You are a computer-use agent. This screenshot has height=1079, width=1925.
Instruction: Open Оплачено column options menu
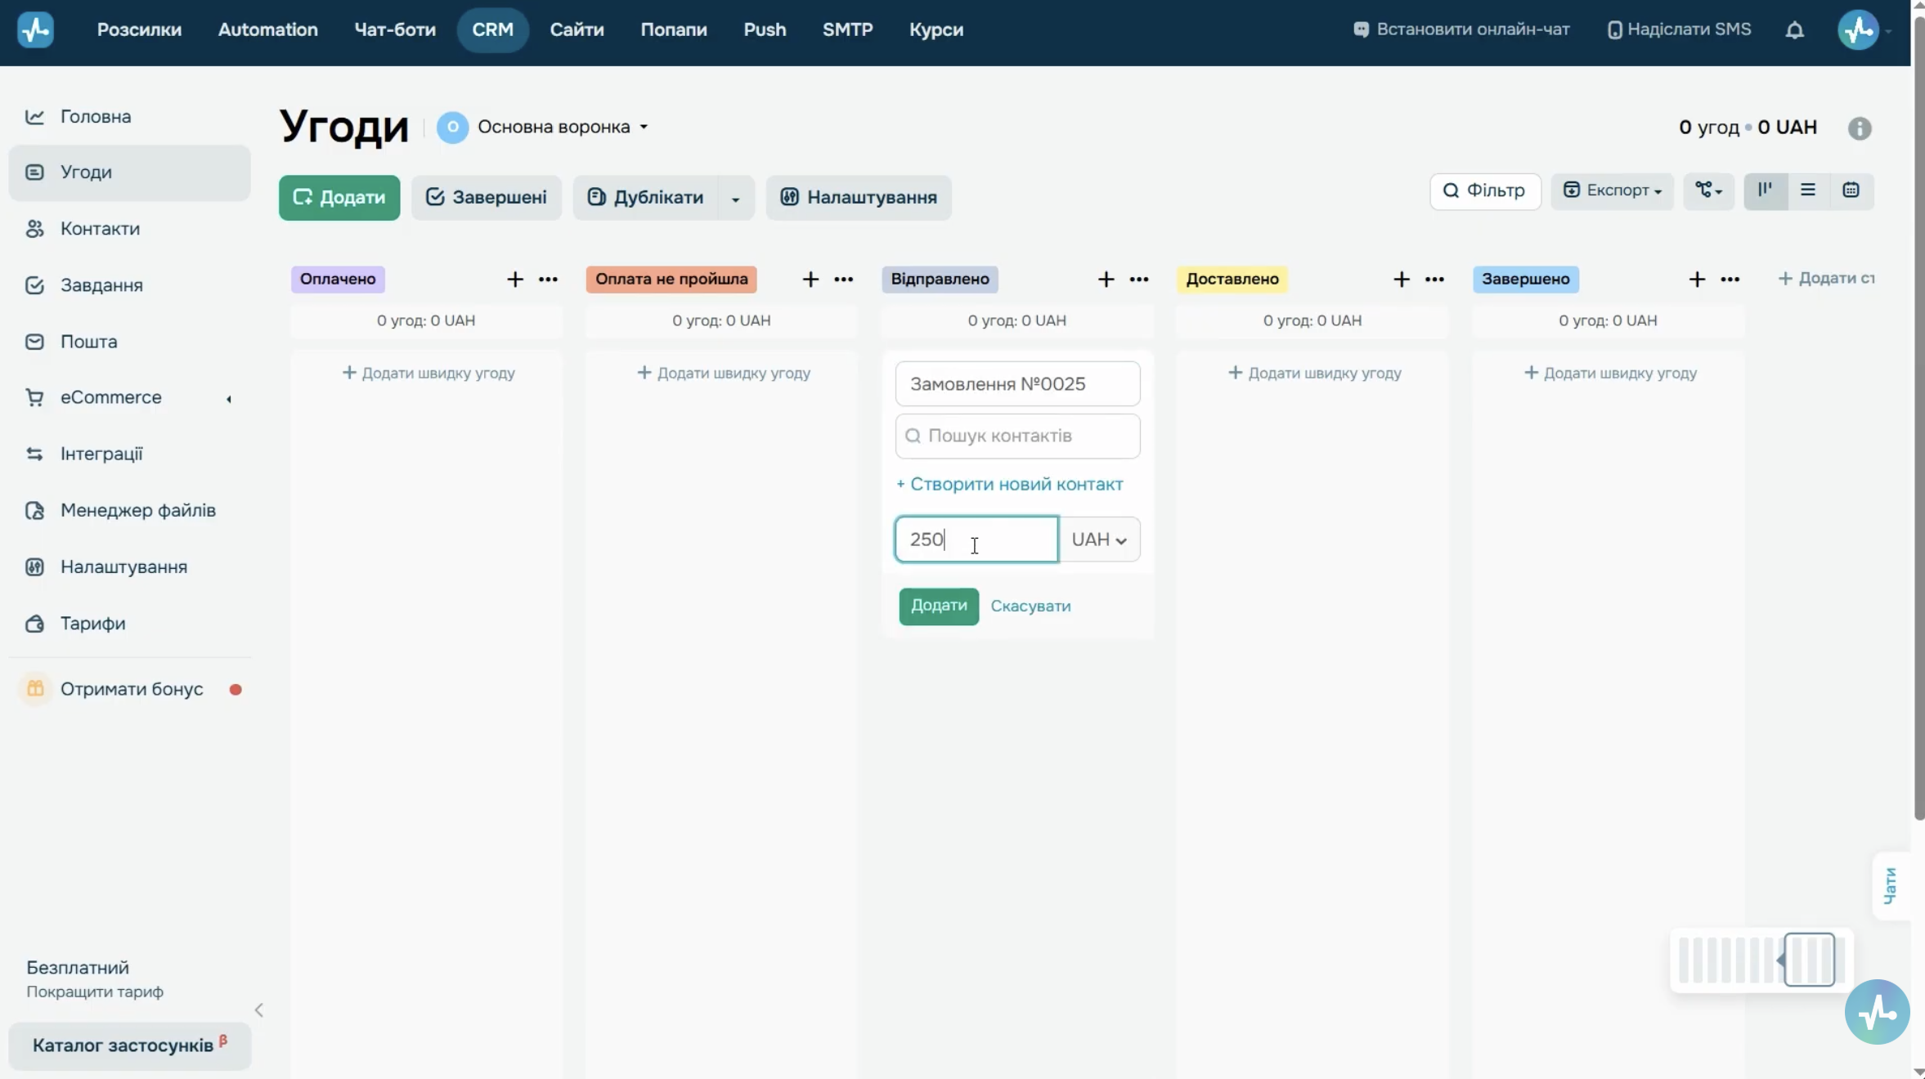pyautogui.click(x=548, y=280)
